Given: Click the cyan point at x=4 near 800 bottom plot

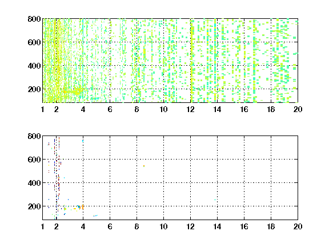Looking at the screenshot, I should click(x=83, y=141).
